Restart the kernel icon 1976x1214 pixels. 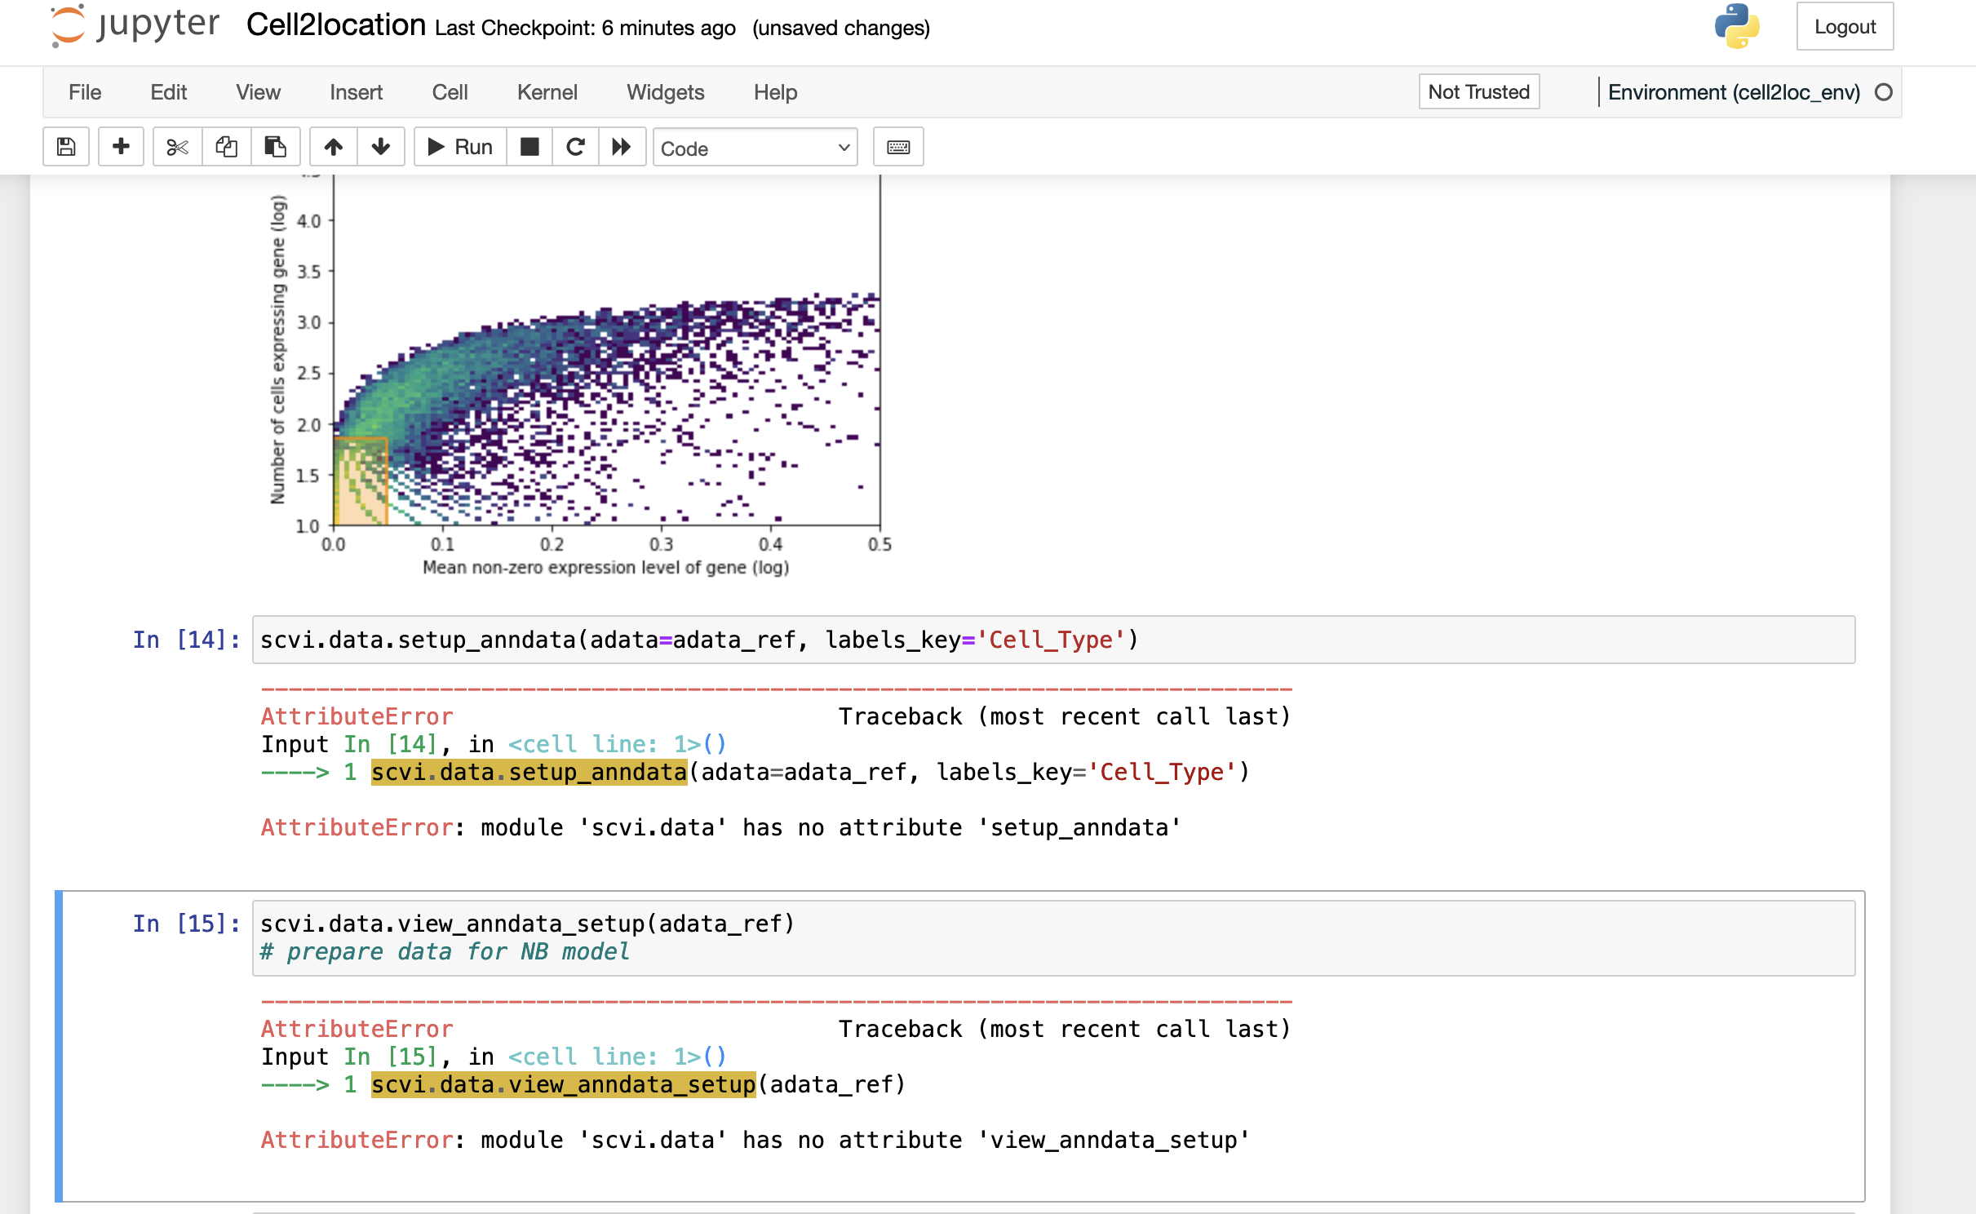[x=575, y=147]
